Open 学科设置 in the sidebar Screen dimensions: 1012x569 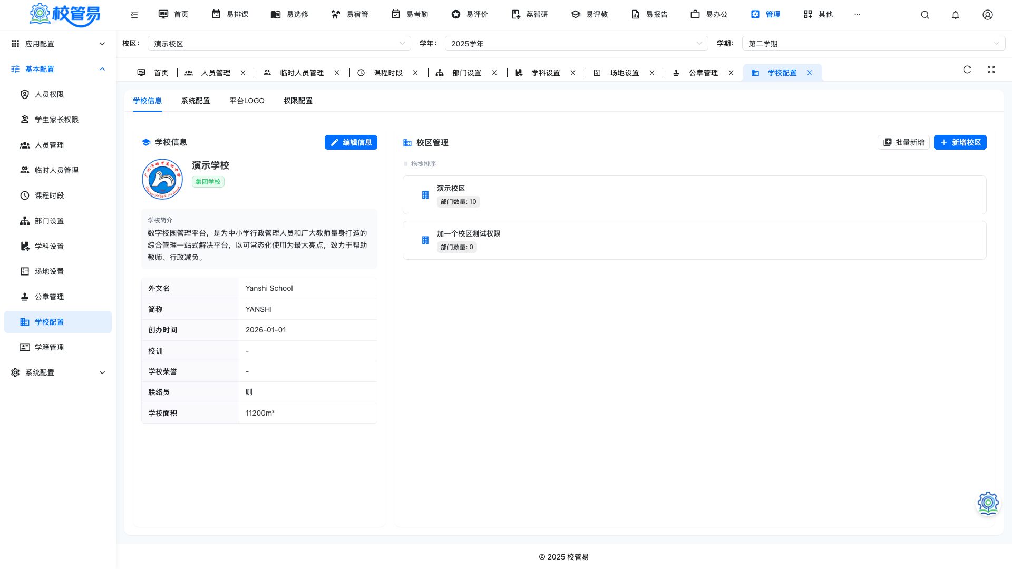click(x=58, y=246)
